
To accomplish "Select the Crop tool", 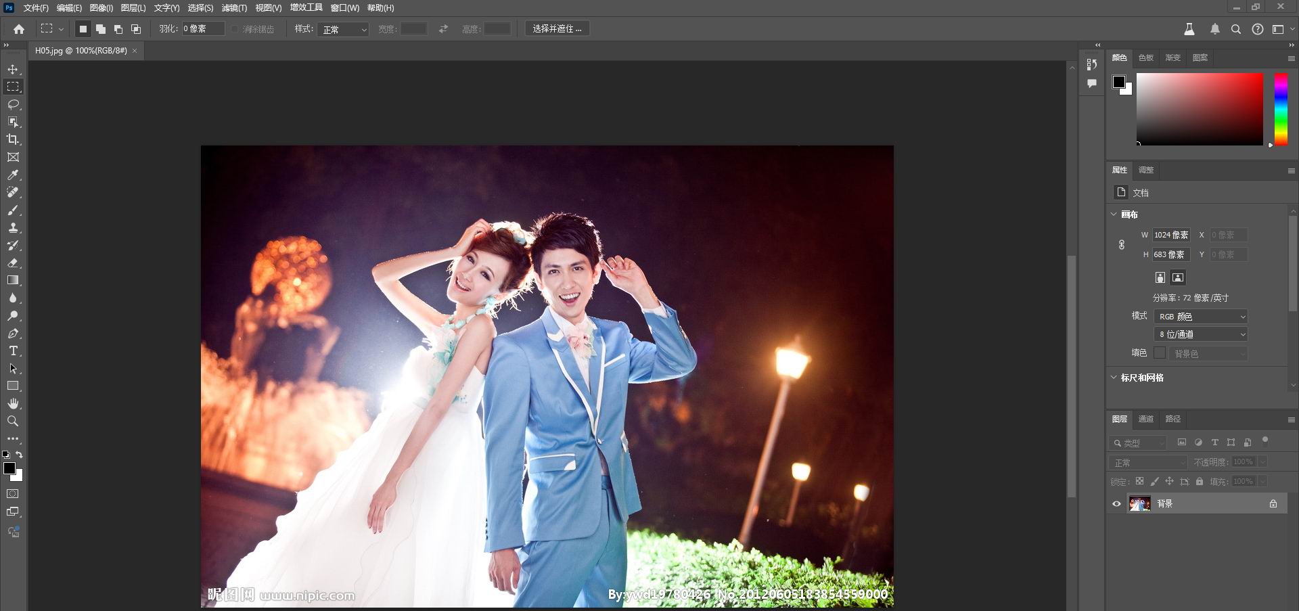I will [x=13, y=139].
